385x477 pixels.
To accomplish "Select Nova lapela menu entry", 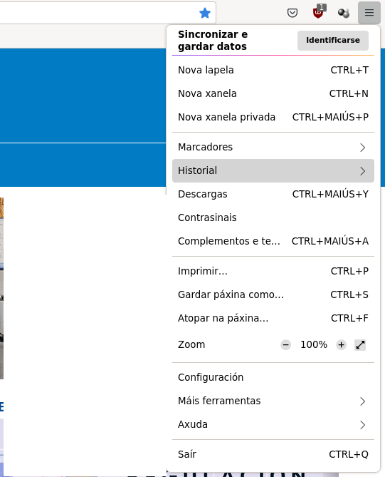I will click(273, 71).
